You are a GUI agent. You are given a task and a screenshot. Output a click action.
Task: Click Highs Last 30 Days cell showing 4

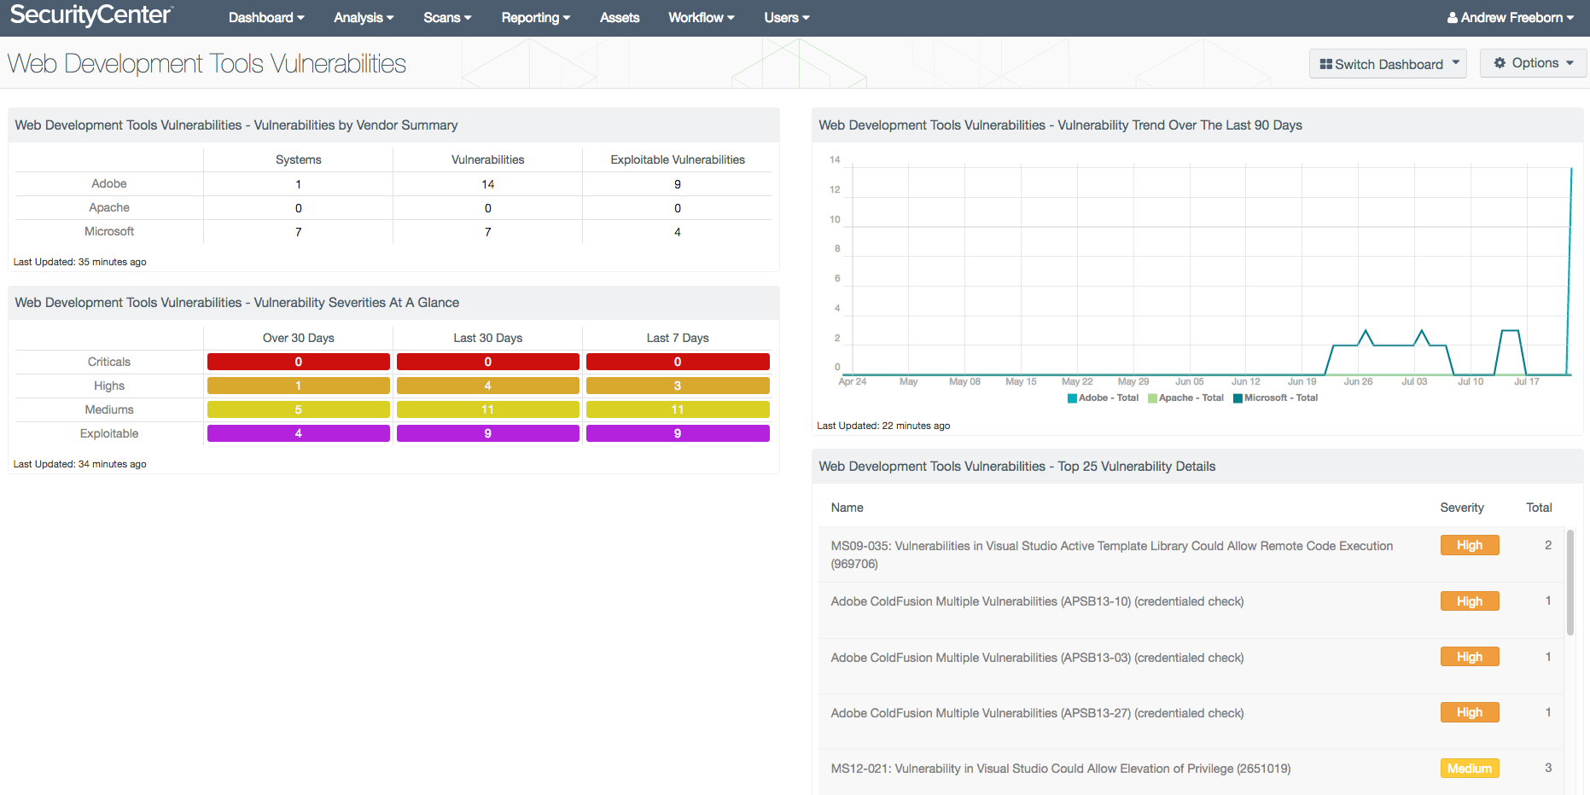click(488, 386)
